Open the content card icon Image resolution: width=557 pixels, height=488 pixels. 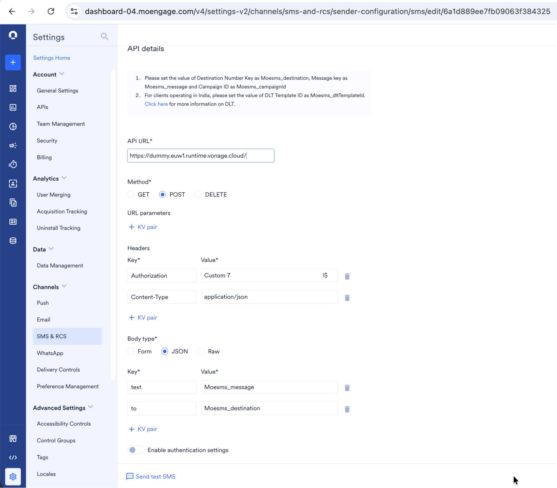13,222
